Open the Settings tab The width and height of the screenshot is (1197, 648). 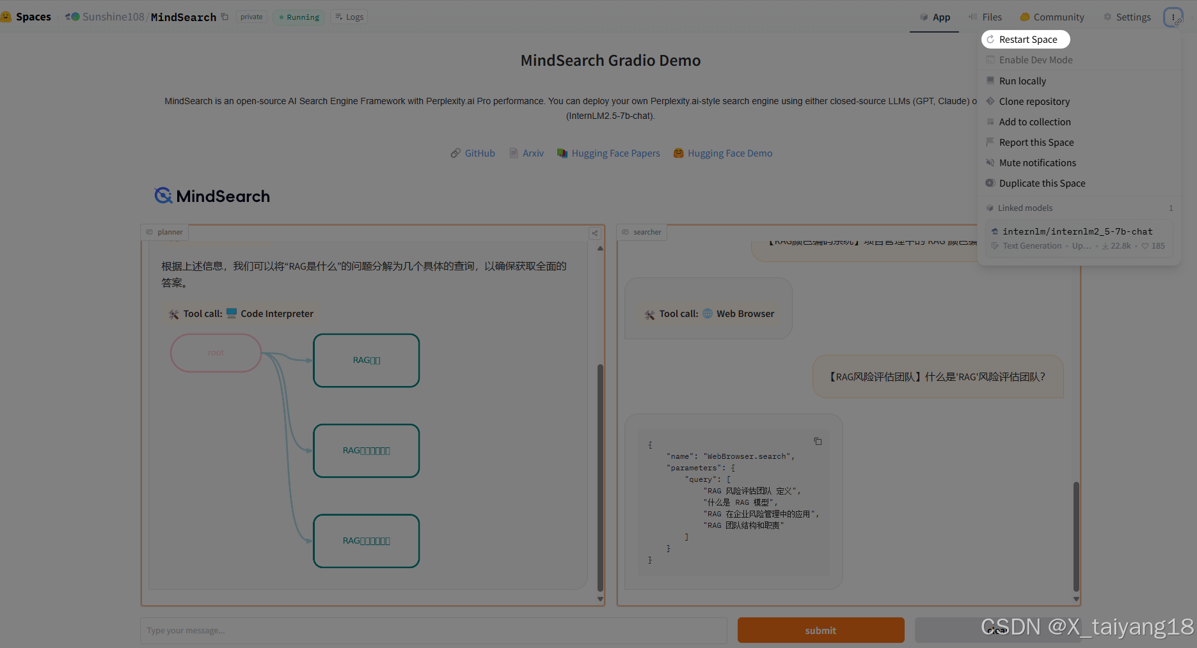point(1127,17)
